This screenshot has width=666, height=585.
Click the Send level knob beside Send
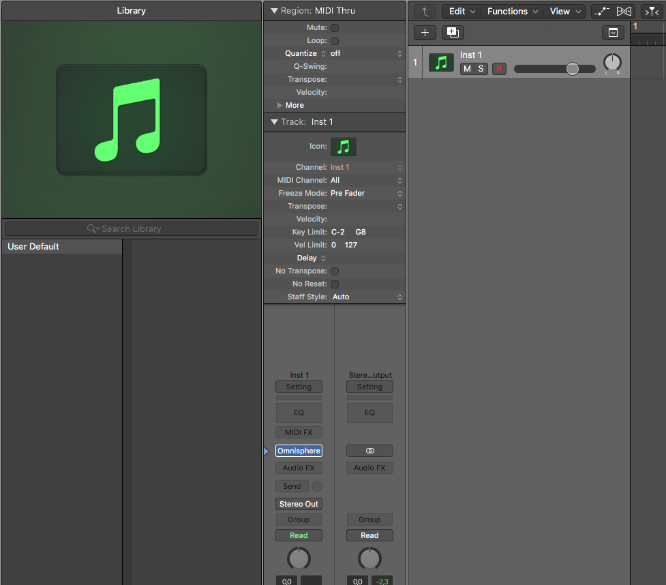click(317, 486)
